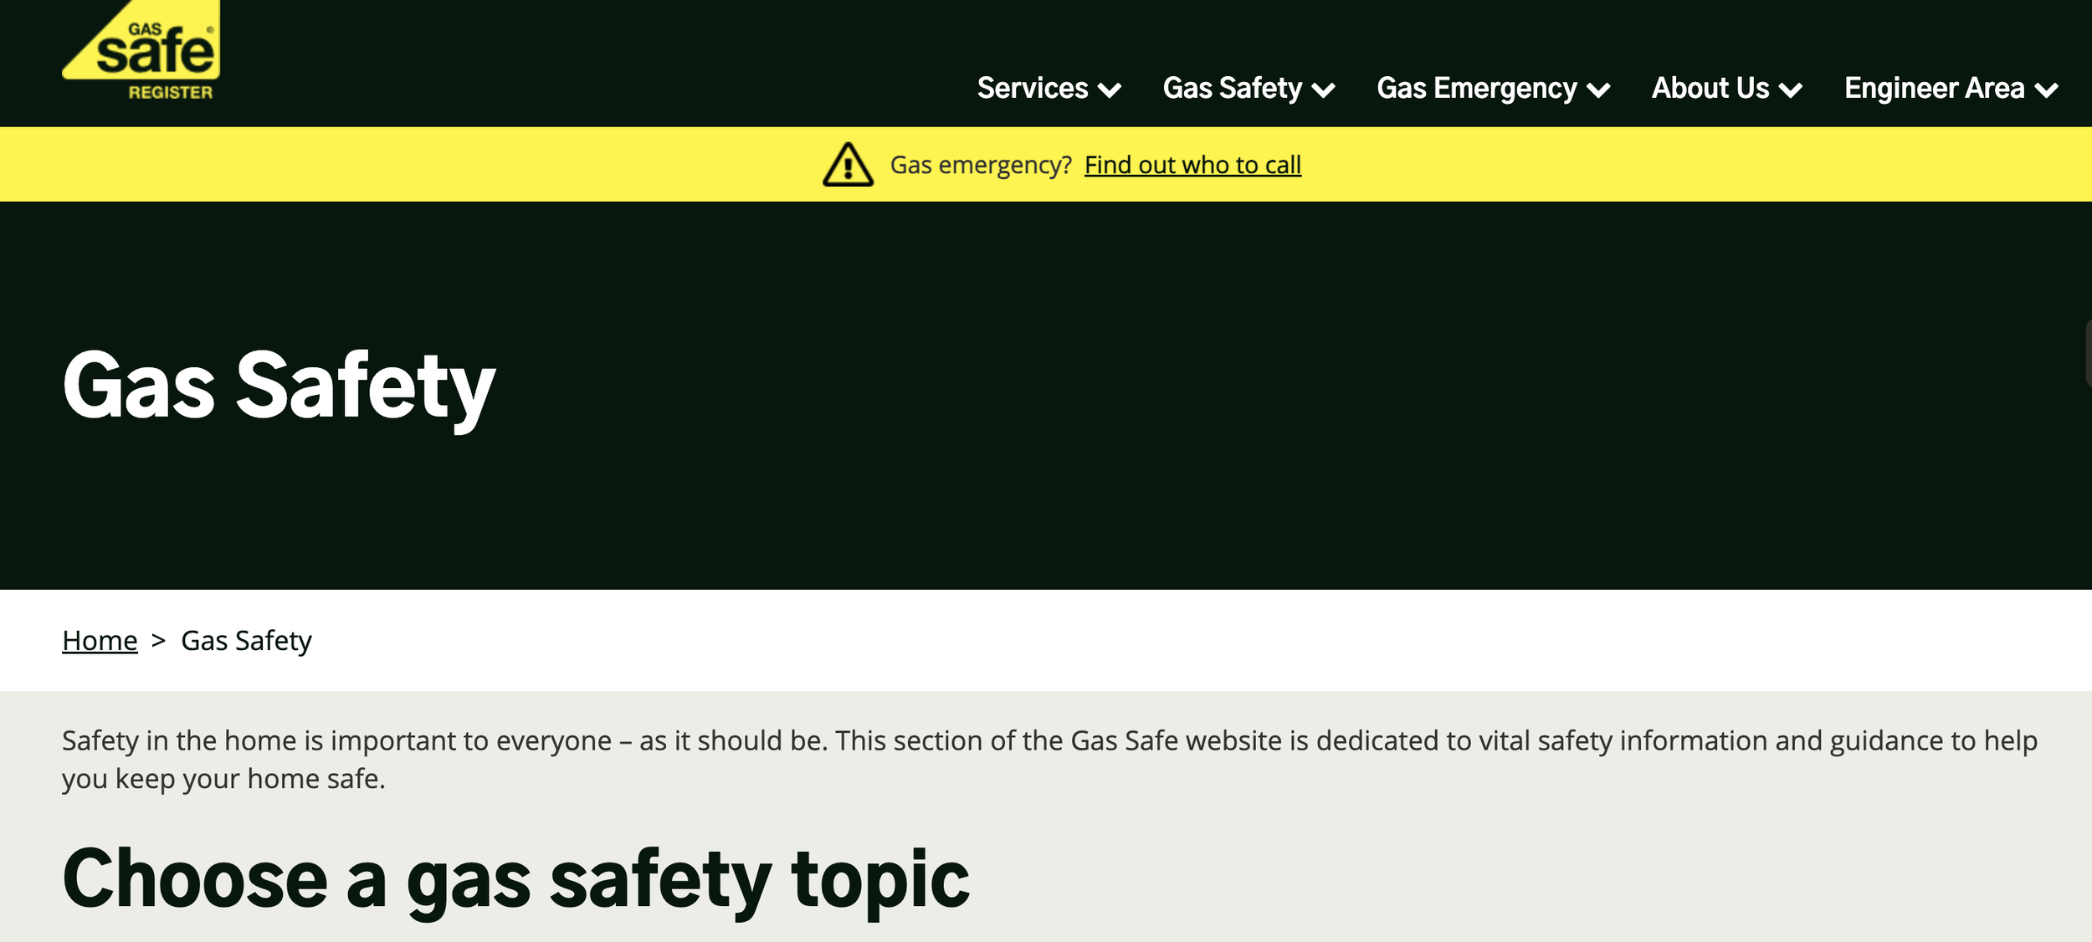Follow the 'Find out who to call' link
Image resolution: width=2092 pixels, height=942 pixels.
click(x=1192, y=165)
